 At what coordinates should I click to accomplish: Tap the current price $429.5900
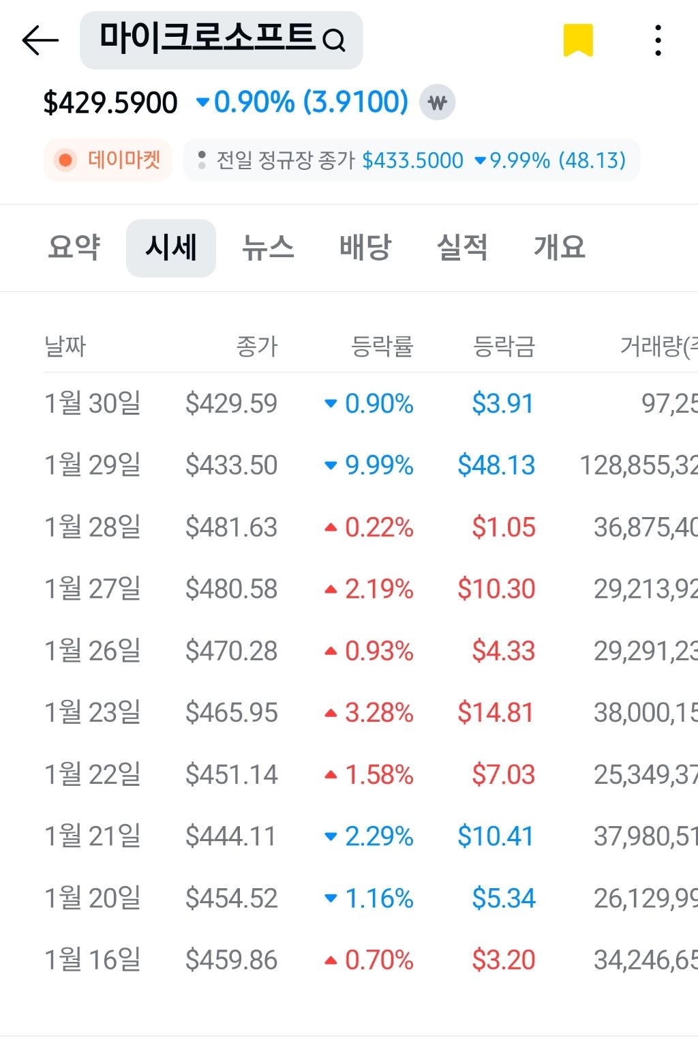click(109, 102)
